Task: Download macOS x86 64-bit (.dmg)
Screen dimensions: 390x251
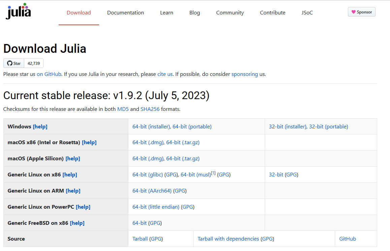Action: [x=148, y=142]
